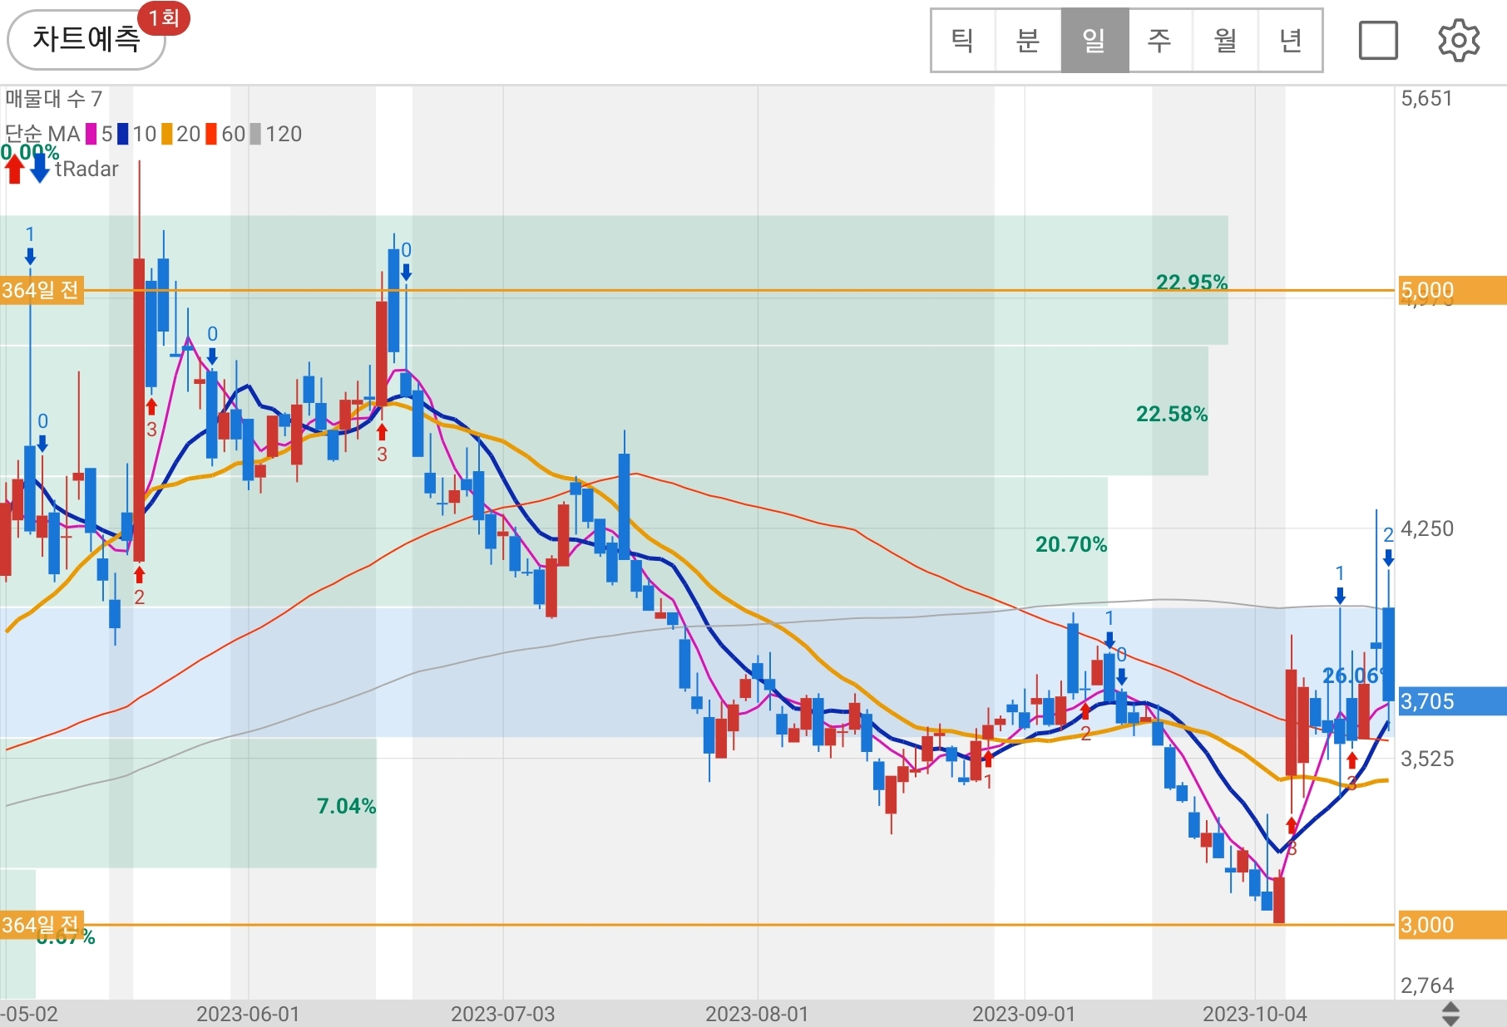The height and width of the screenshot is (1027, 1507).
Task: Click the blue down arrow tRadar icon
Action: click(x=40, y=169)
